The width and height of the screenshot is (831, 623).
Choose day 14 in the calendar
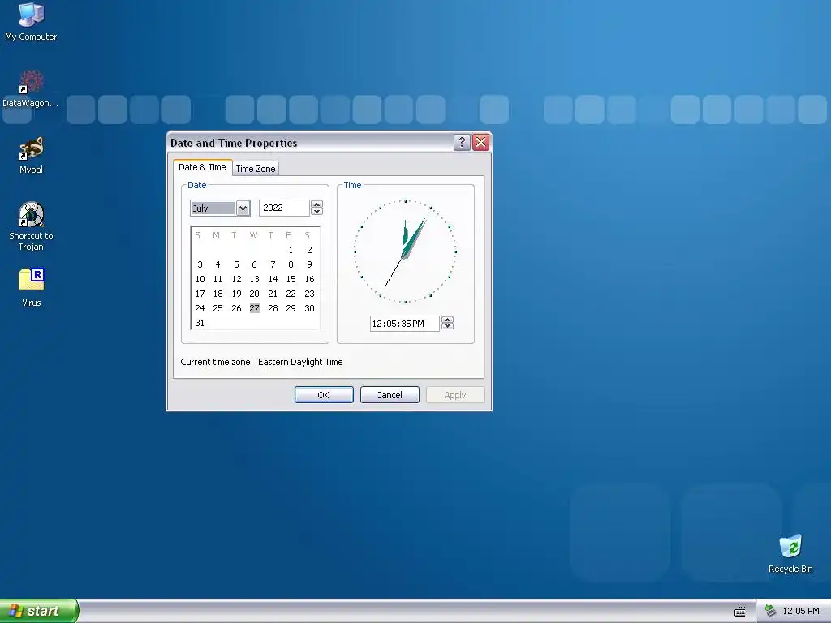pyautogui.click(x=273, y=279)
